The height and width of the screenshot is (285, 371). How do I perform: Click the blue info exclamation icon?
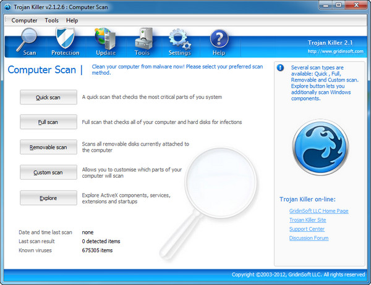[x=280, y=68]
